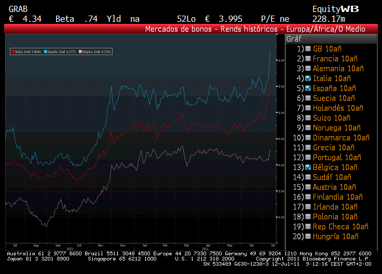Image resolution: width=382 pixels, height=274 pixels.
Task: Select the Alemania 10añ label
Action: (x=338, y=69)
